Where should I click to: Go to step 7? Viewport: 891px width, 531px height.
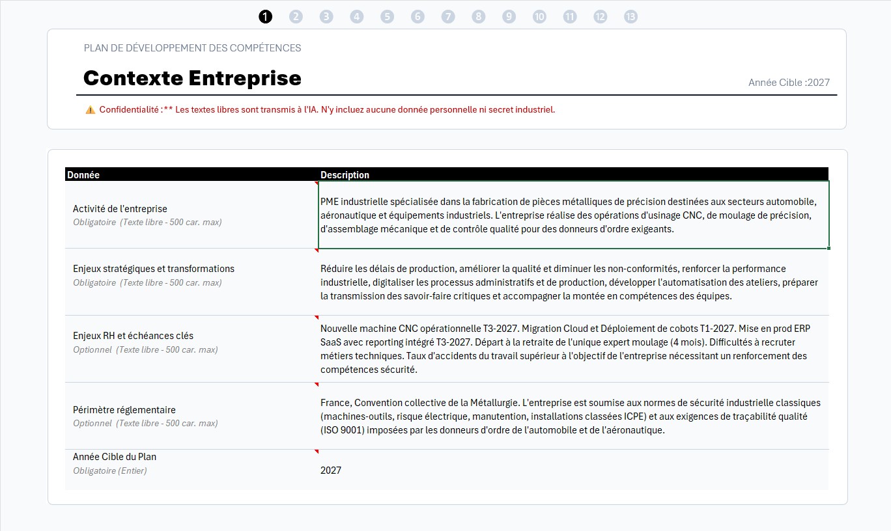click(x=448, y=17)
